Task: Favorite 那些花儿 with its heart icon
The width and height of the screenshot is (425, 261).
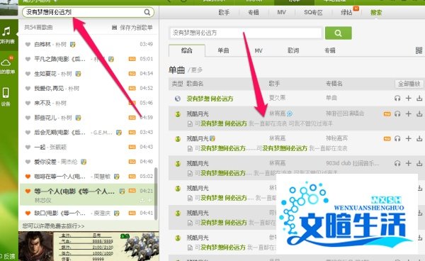Action: pyautogui.click(x=28, y=118)
